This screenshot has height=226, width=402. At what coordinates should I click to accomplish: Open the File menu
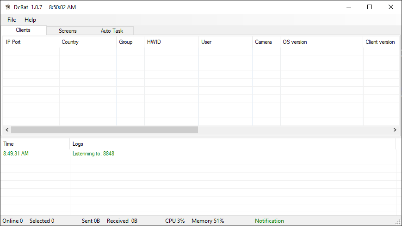[x=12, y=20]
